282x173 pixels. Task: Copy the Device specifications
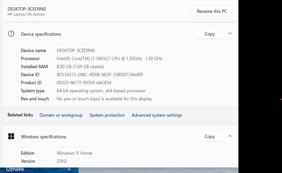[x=210, y=34]
